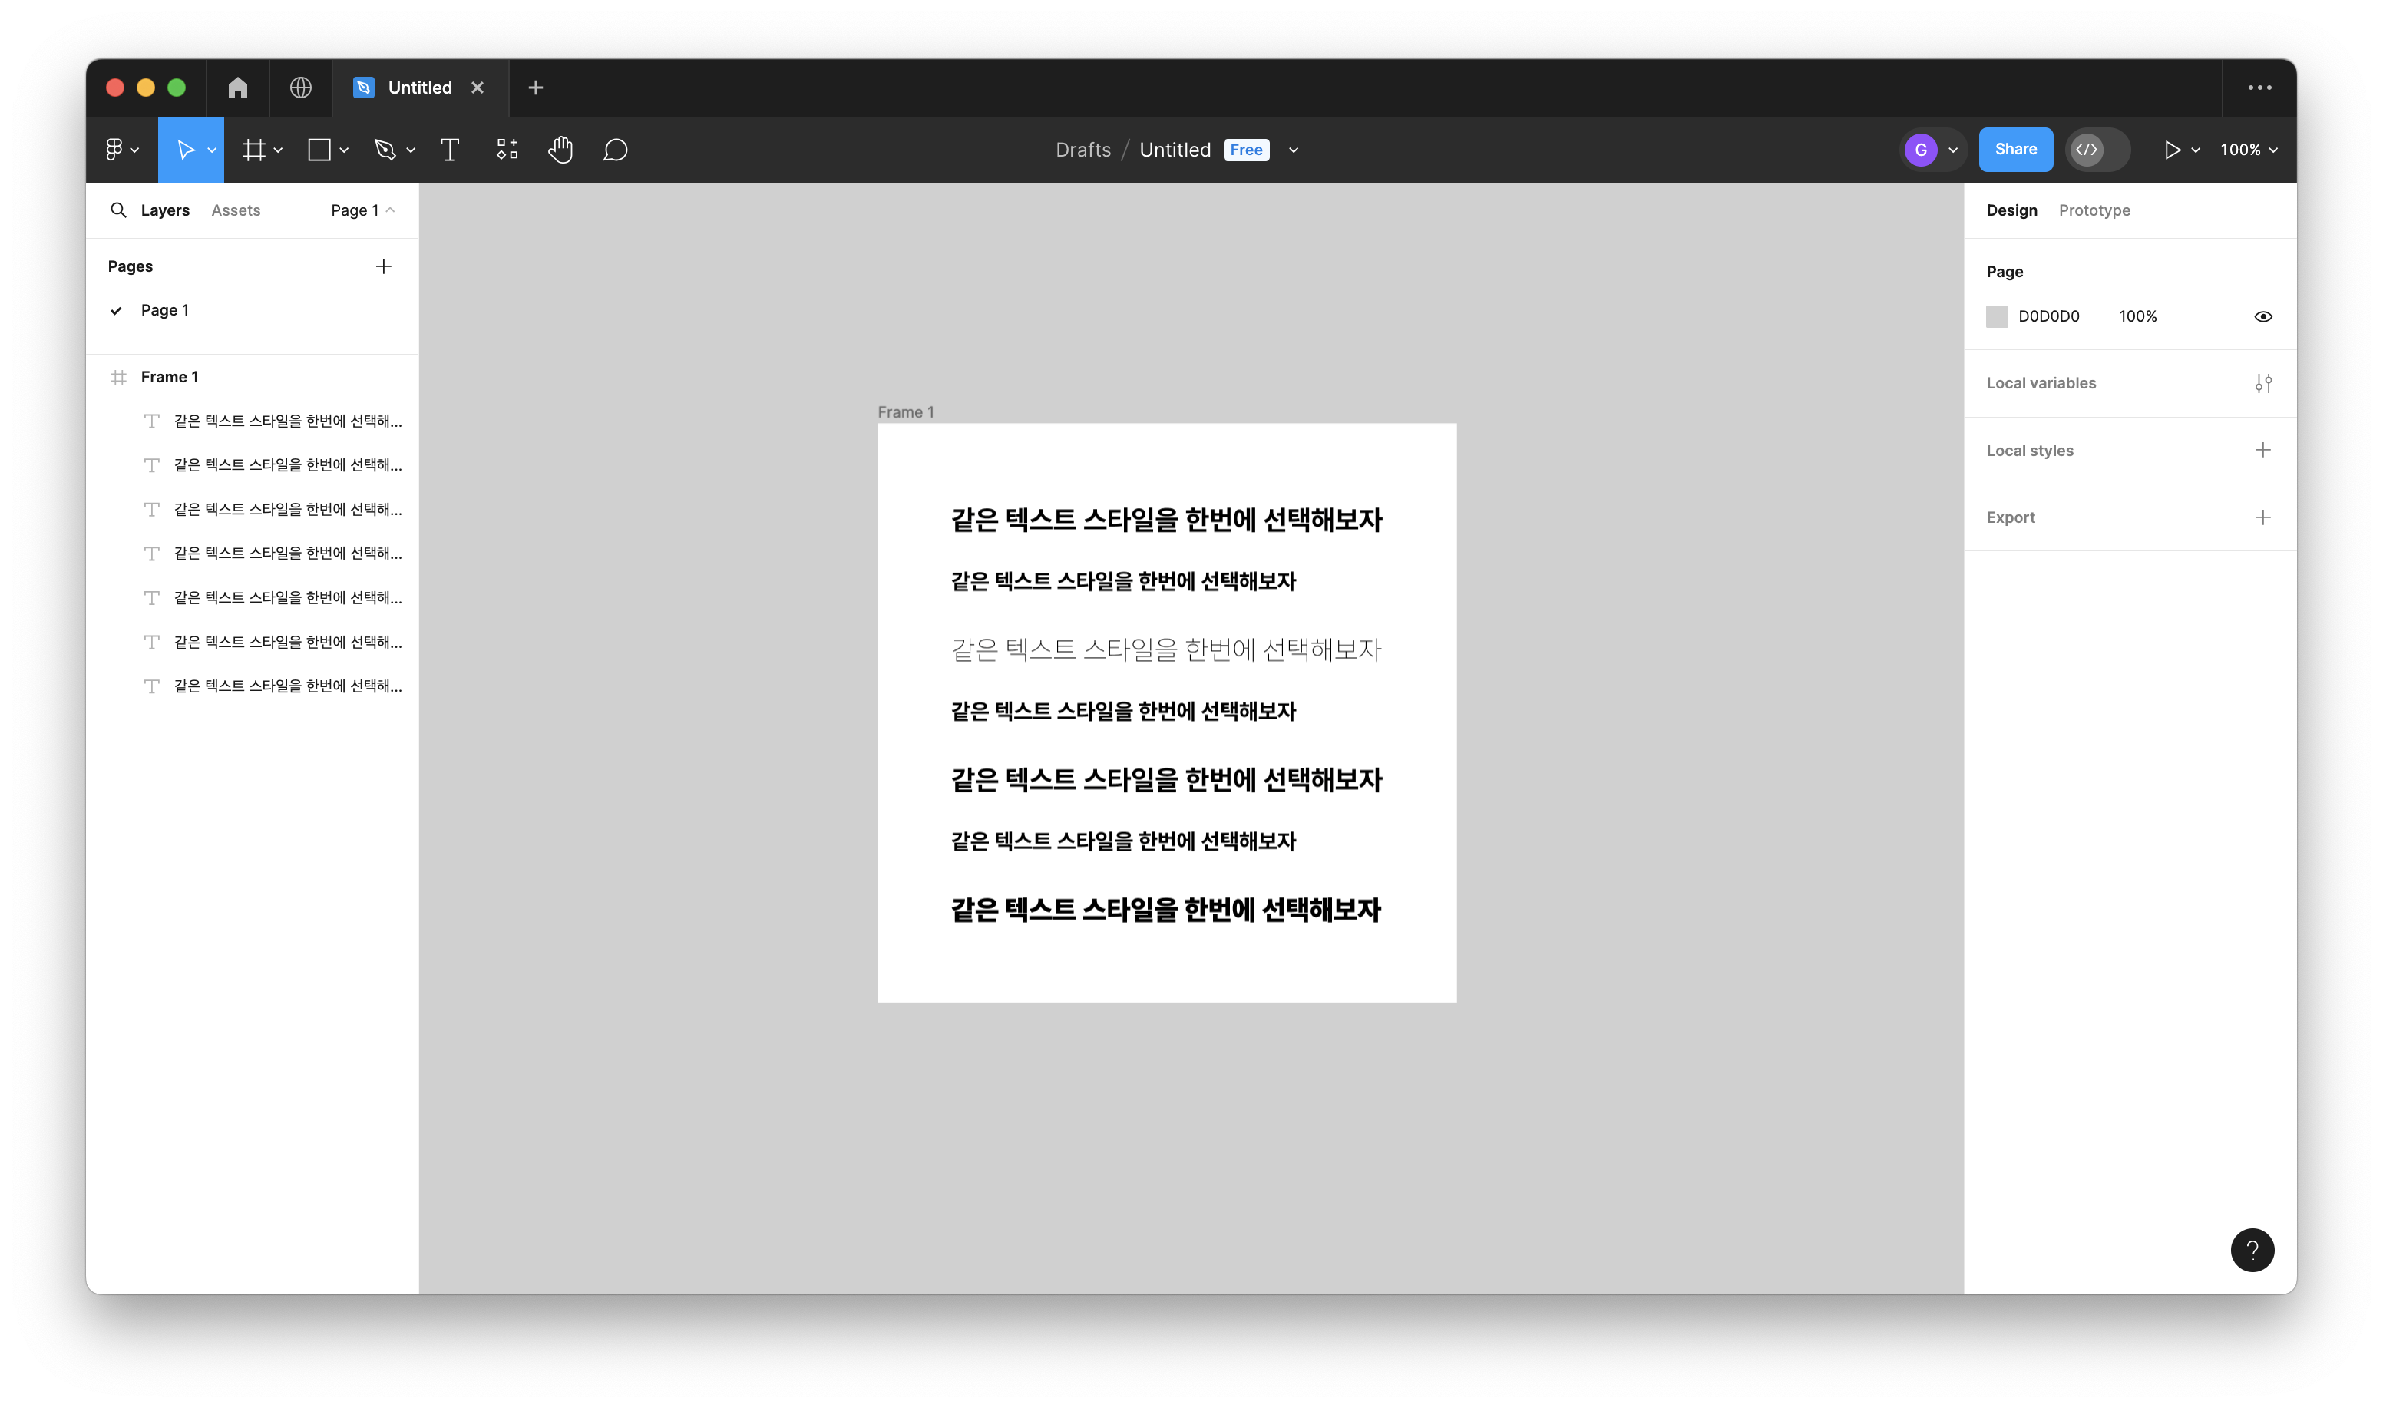Select the Hand tool
Viewport: 2383px width, 1408px height.
[560, 150]
